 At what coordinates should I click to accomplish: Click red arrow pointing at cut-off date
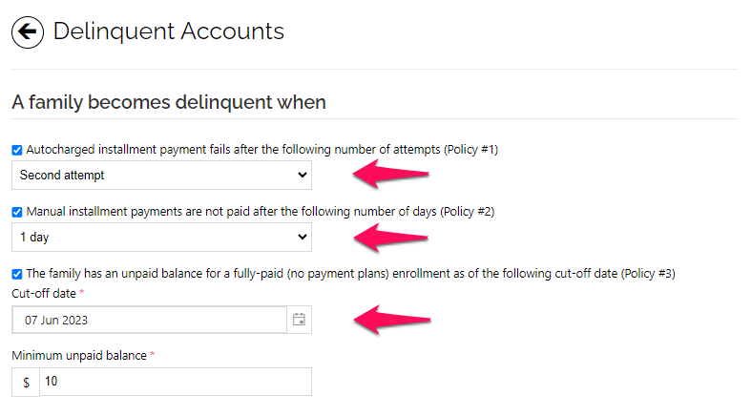click(392, 320)
